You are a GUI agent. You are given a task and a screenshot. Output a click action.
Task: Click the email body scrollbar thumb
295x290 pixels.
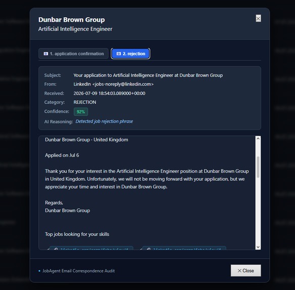click(258, 167)
